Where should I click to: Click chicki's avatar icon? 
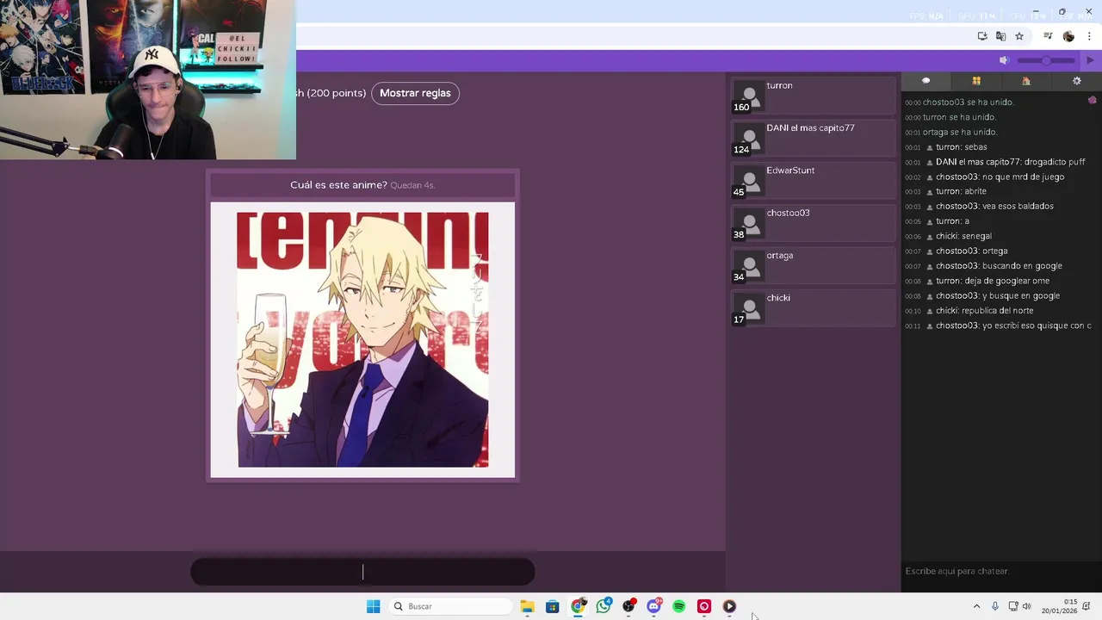(749, 308)
